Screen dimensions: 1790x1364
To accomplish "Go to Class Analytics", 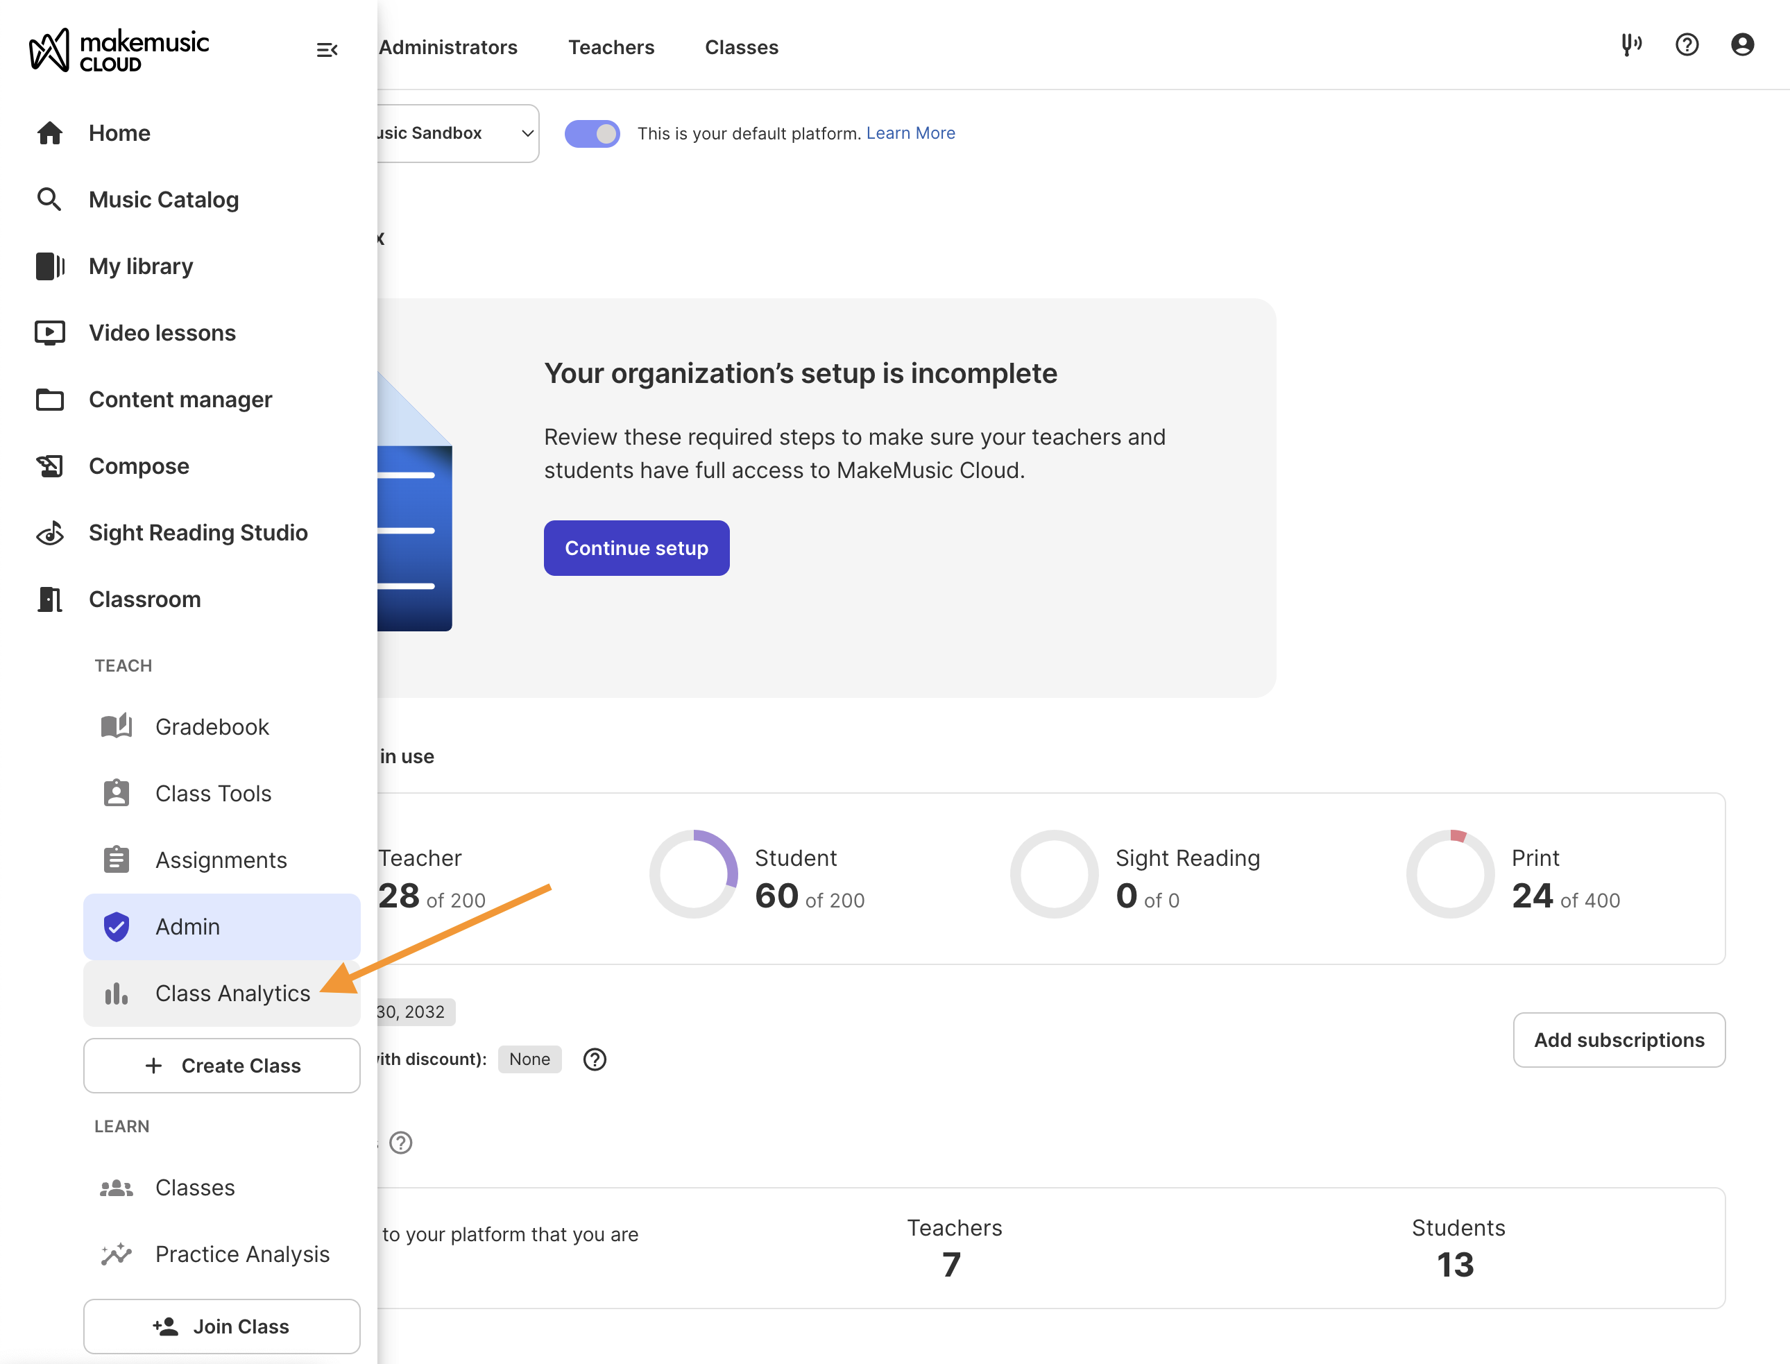I will pyautogui.click(x=221, y=994).
